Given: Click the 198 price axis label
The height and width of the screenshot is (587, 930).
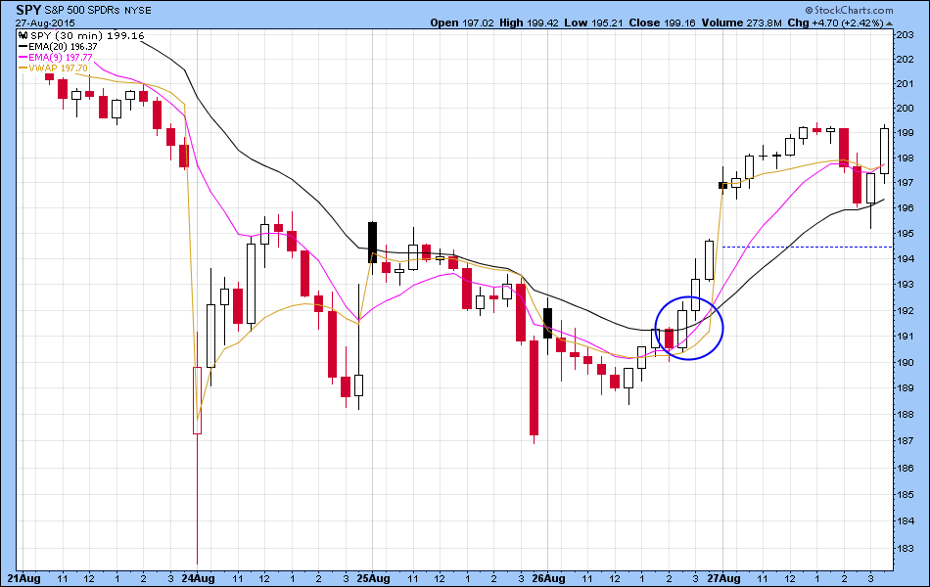Looking at the screenshot, I should (x=905, y=158).
